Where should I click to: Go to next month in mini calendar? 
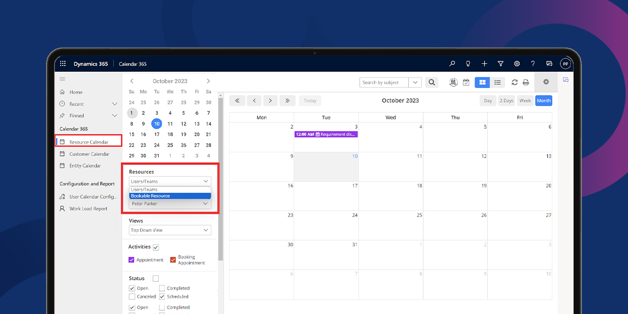(x=208, y=81)
